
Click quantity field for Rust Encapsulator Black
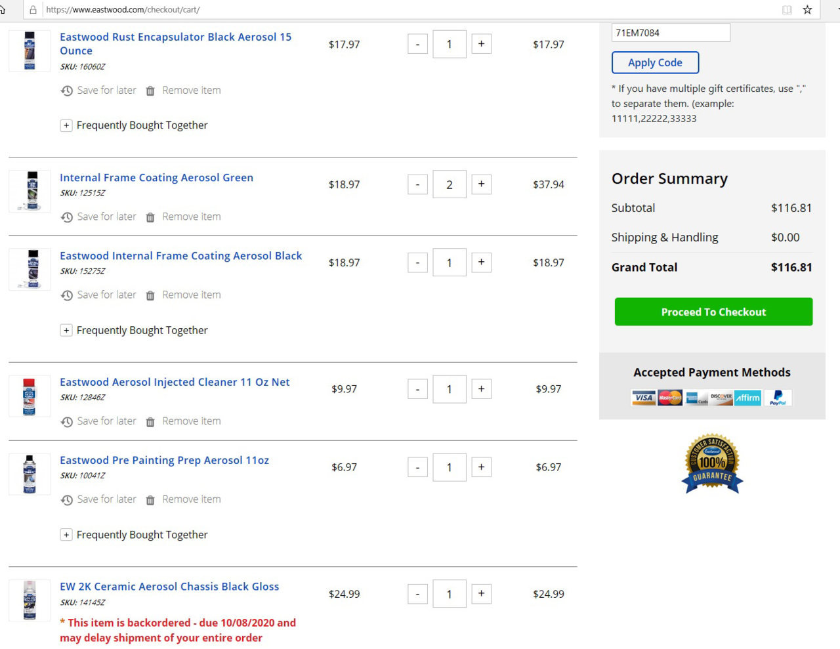(x=450, y=44)
